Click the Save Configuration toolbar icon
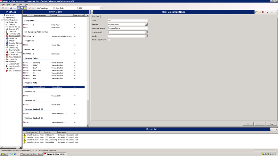 click(11, 8)
